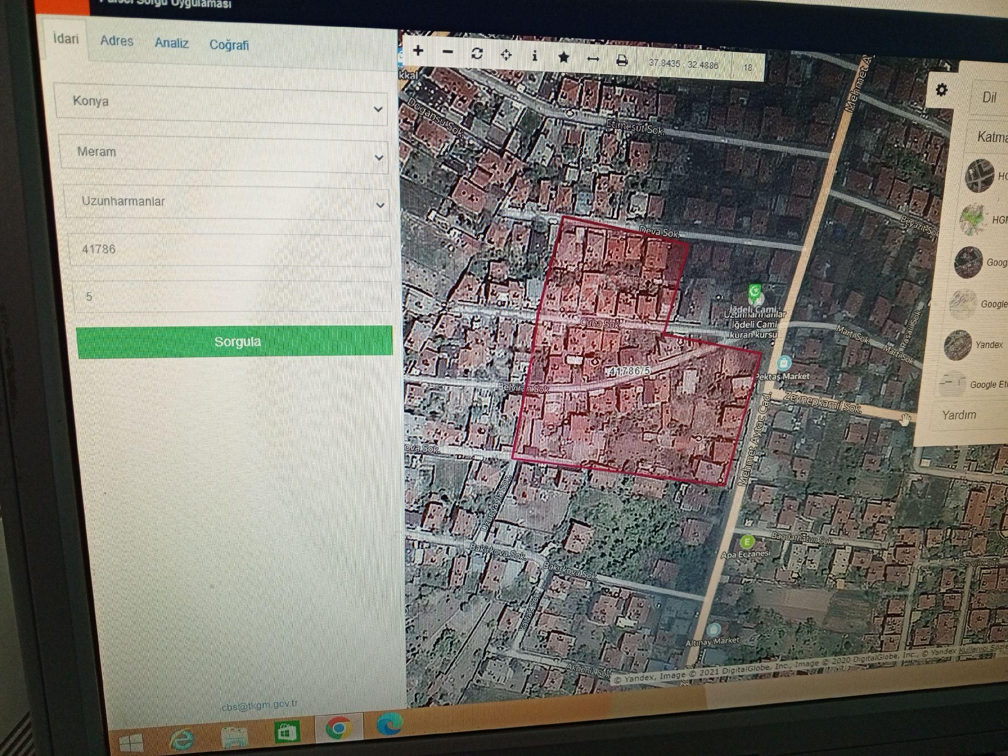The height and width of the screenshot is (756, 1008).
Task: Zoom out with the minus icon
Action: [x=448, y=52]
